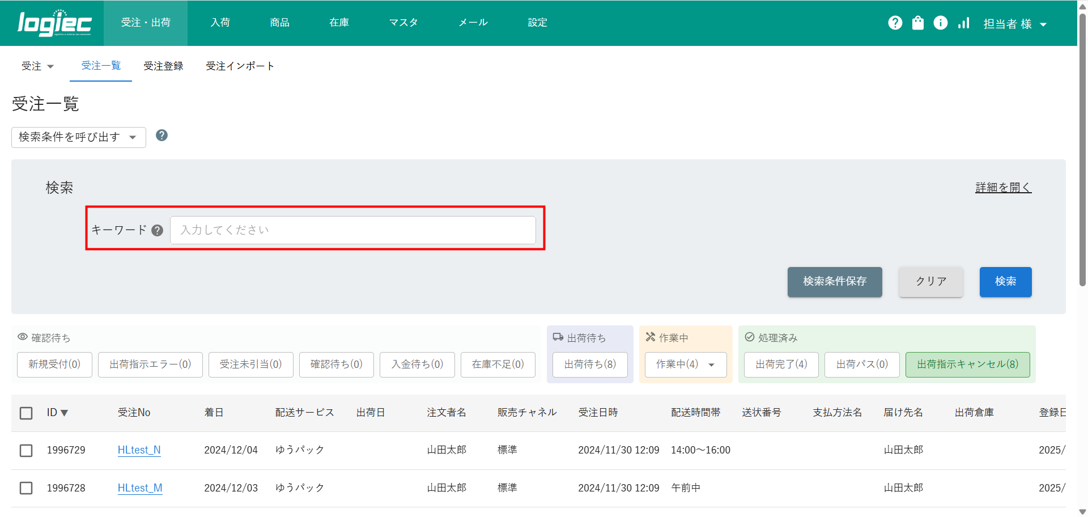Sort by the ID column arrow
The width and height of the screenshot is (1088, 517).
pyautogui.click(x=65, y=413)
